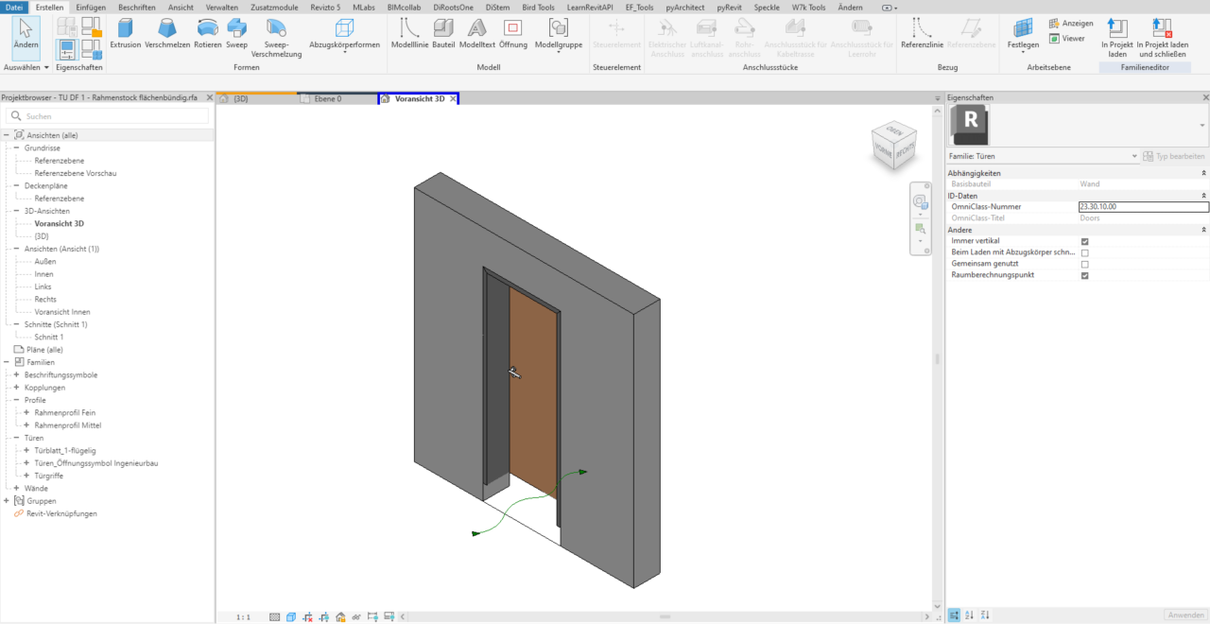Uncheck the Gemeinsam genutzt checkbox

[x=1085, y=264]
